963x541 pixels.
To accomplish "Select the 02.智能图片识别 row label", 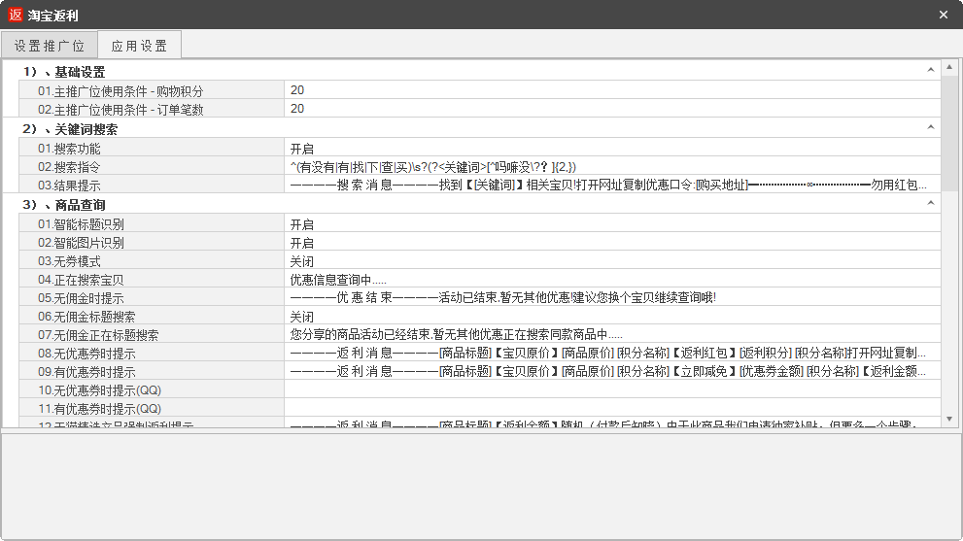I will click(x=81, y=243).
